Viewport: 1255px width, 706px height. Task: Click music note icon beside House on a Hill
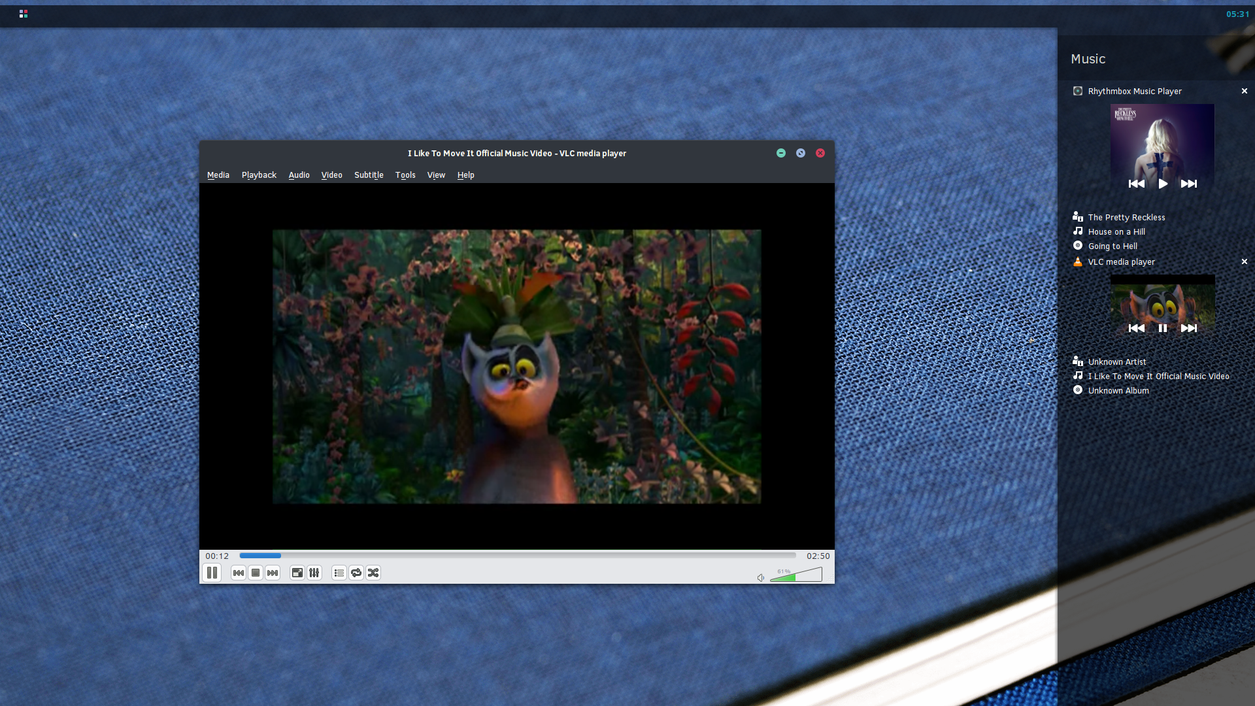[1078, 231]
